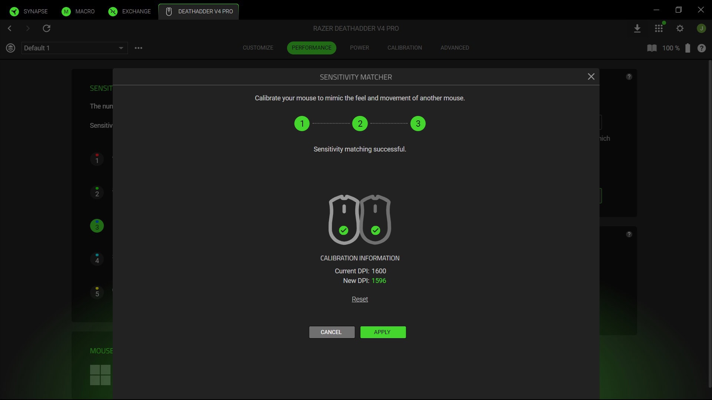Open the user account avatar
Viewport: 712px width, 400px height.
pyautogui.click(x=701, y=28)
